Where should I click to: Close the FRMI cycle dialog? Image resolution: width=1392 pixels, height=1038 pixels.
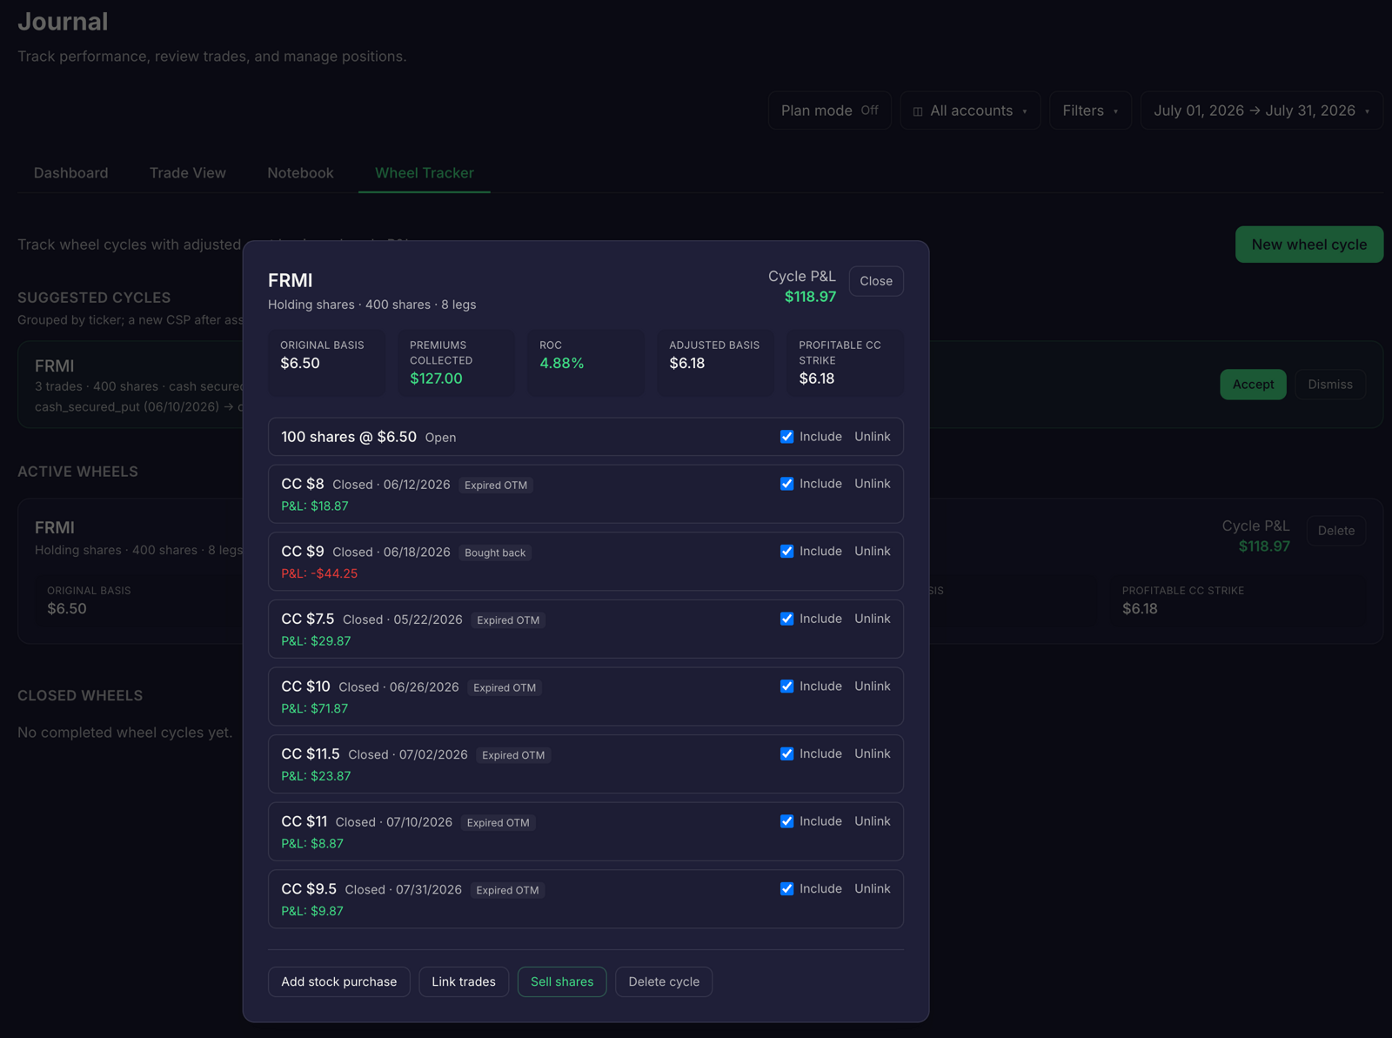pyautogui.click(x=876, y=281)
